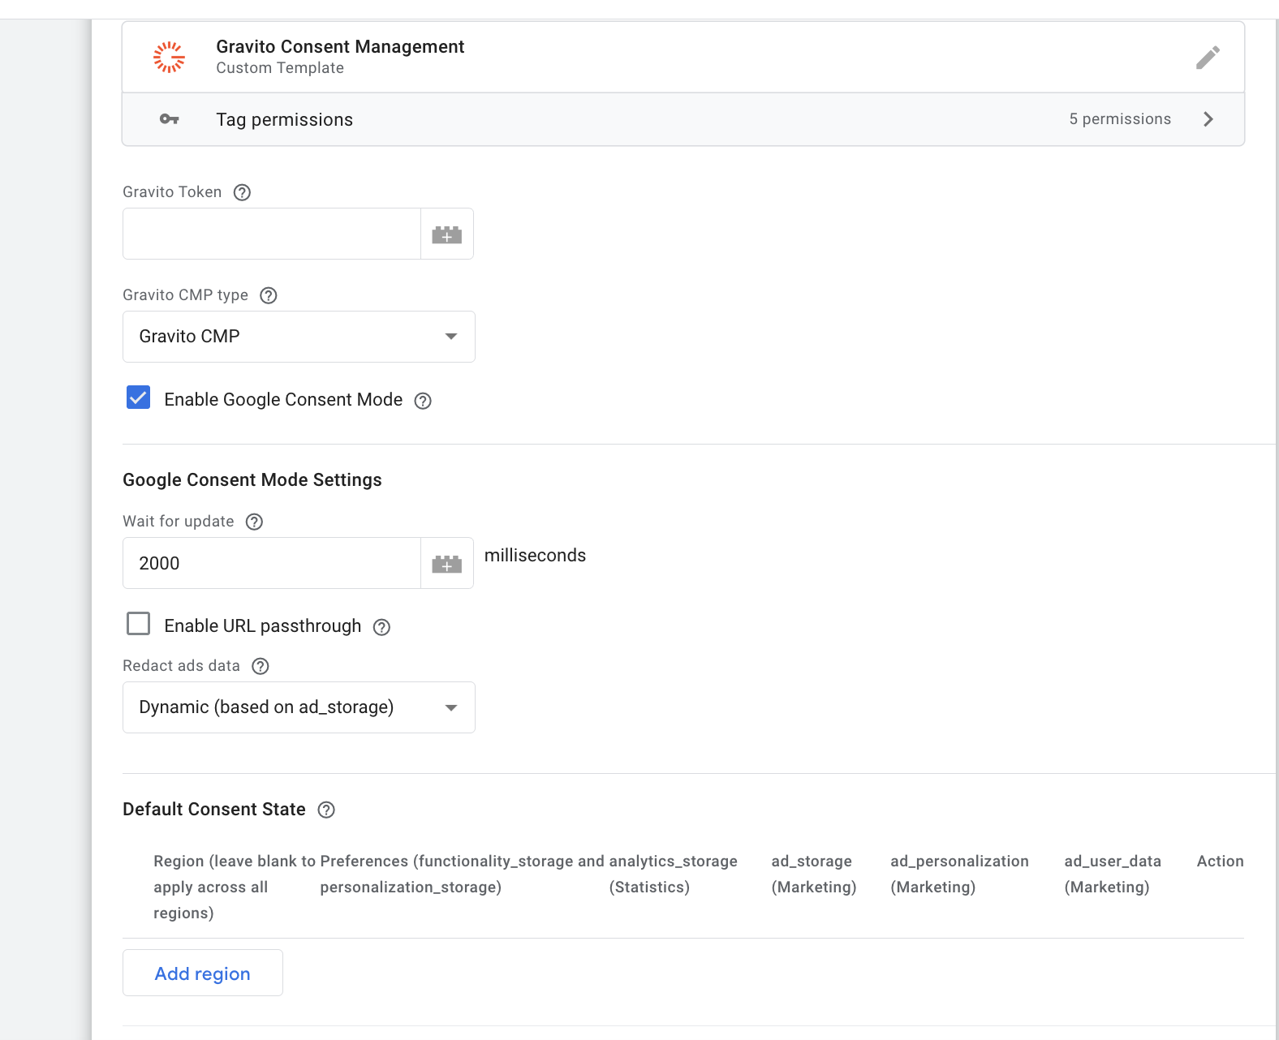Click the ad_user_data (Marketing) column header
Screen dimensions: 1279x1040
1113,874
